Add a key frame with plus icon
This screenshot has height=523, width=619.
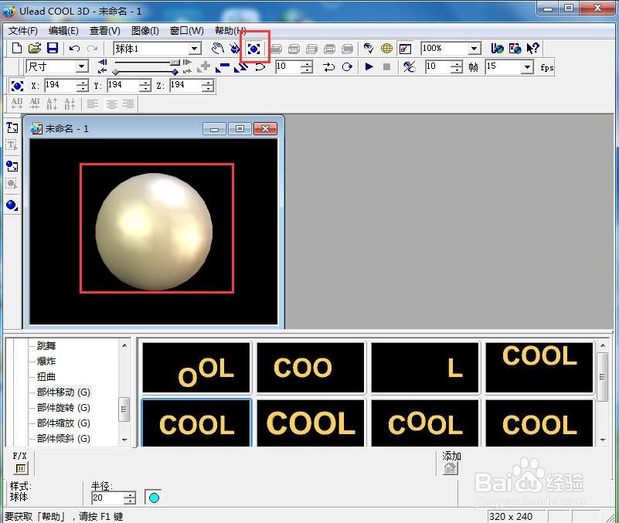click(204, 66)
